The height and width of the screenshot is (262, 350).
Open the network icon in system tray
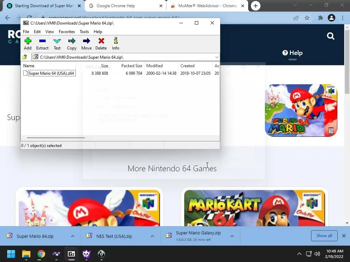click(309, 254)
